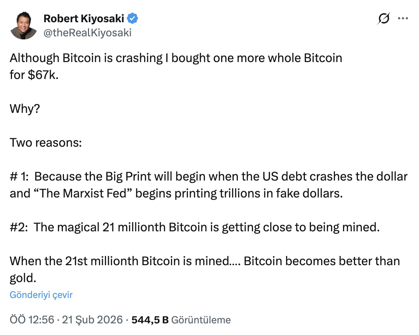The image size is (419, 335).
Task: Open the Grok icon beside the post
Action: click(384, 18)
